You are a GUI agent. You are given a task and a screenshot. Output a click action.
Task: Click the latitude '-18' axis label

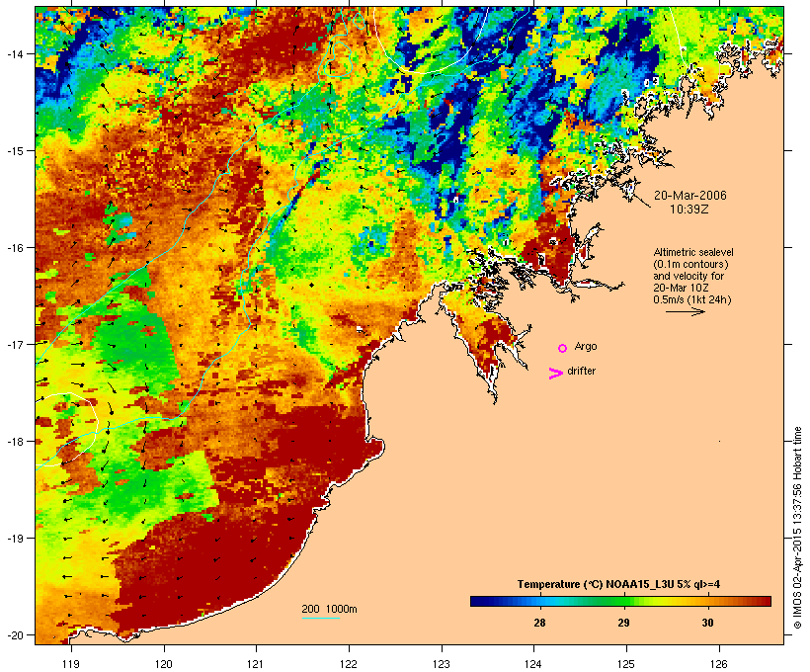coord(14,442)
